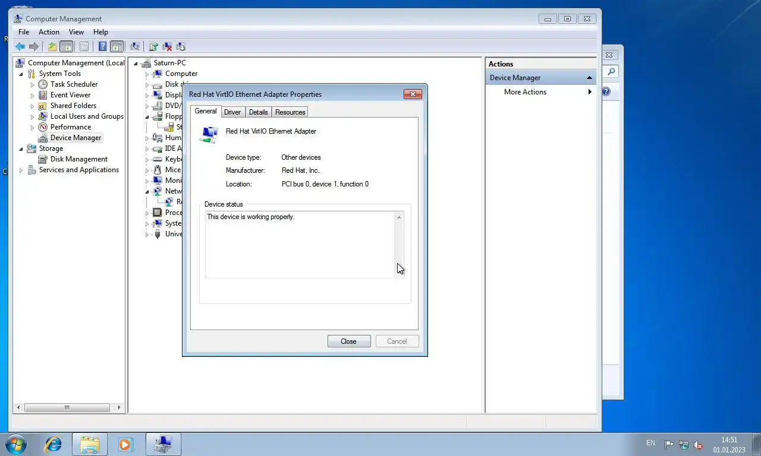The image size is (761, 456).
Task: Select the Floppy controllers category icon
Action: [x=157, y=116]
